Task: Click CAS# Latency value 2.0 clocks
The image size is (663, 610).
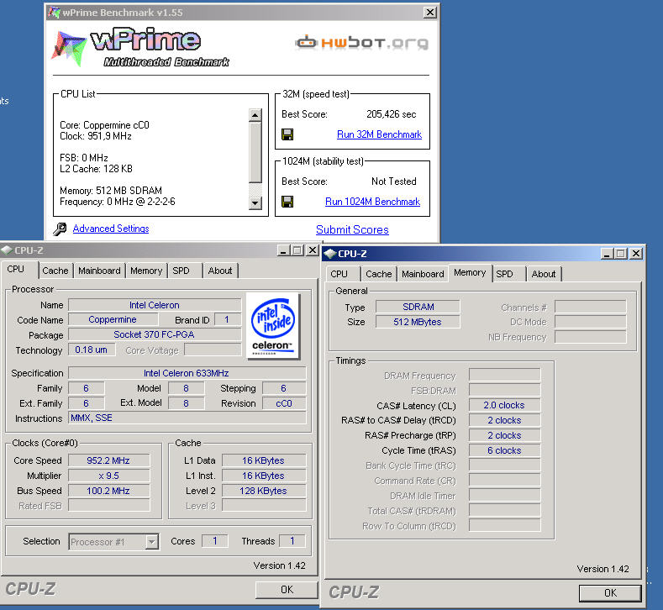Action: 504,405
